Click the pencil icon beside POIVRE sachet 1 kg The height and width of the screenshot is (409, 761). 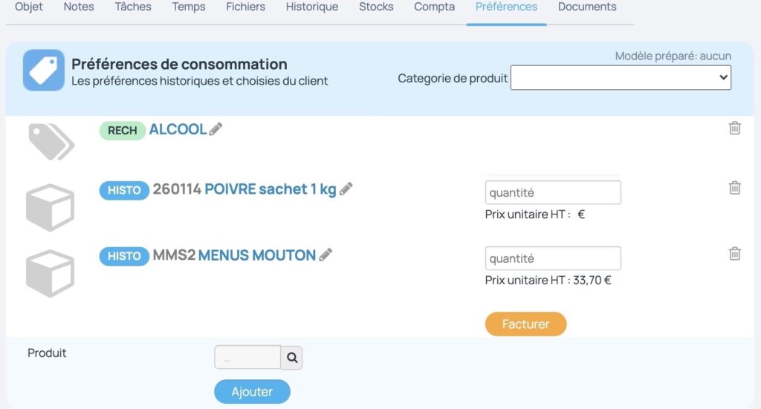pyautogui.click(x=346, y=189)
